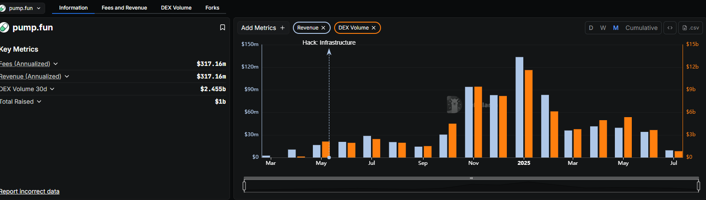The width and height of the screenshot is (706, 200).
Task: Click the plus icon in Add Metrics
Action: [x=282, y=28]
